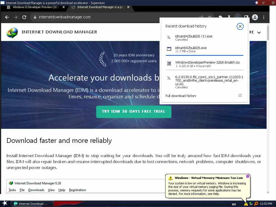Screen dimensions: 276x207
Task: Click TRY IDM 30-DAYS FREE TRIAL button
Action: [134, 112]
